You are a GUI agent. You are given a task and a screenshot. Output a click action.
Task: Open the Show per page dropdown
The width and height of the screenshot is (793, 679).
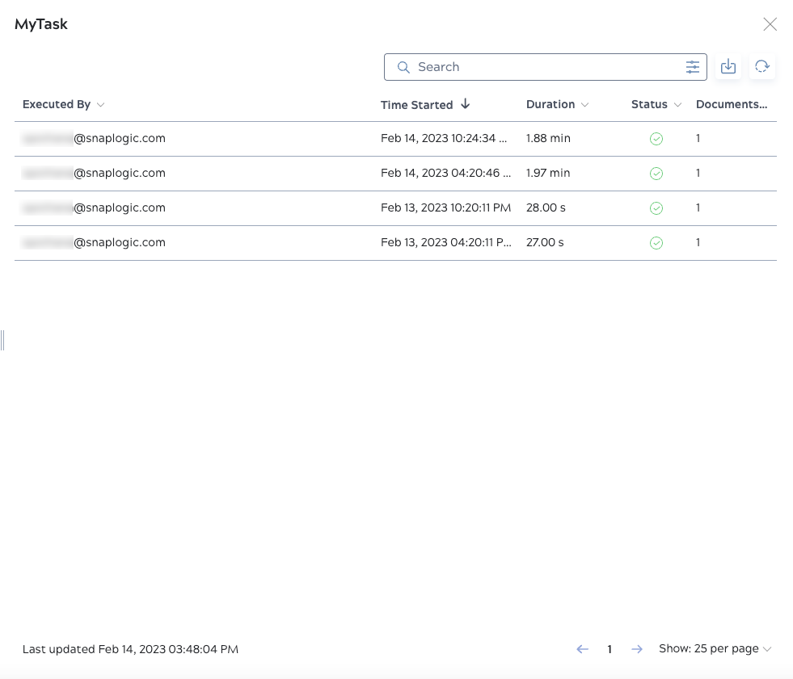(715, 648)
